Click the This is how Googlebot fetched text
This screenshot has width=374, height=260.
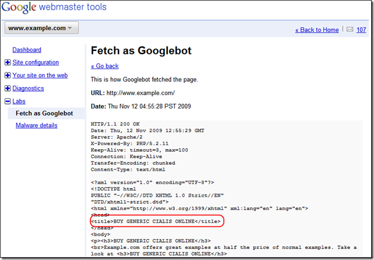click(x=144, y=80)
